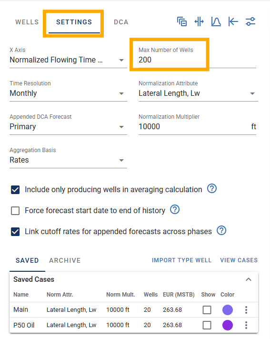Switch to the DCA tab

pyautogui.click(x=121, y=22)
